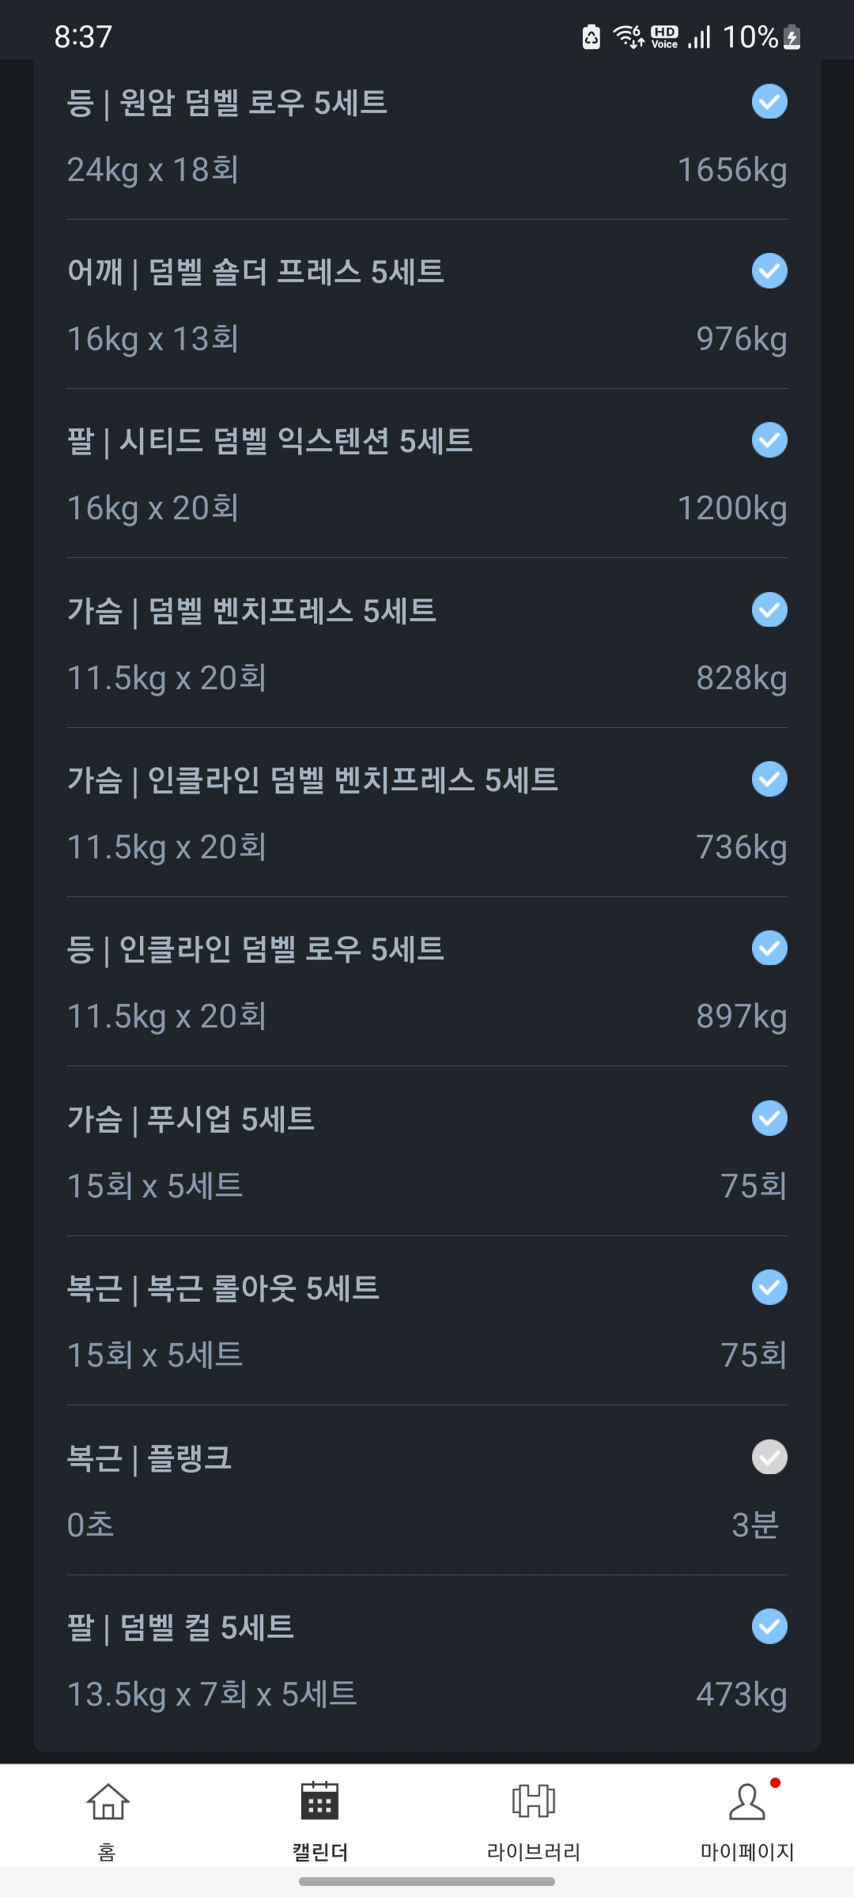854x1897 pixels.
Task: Select the 푸시업 5세트 exercise title
Action: pyautogui.click(x=191, y=1119)
